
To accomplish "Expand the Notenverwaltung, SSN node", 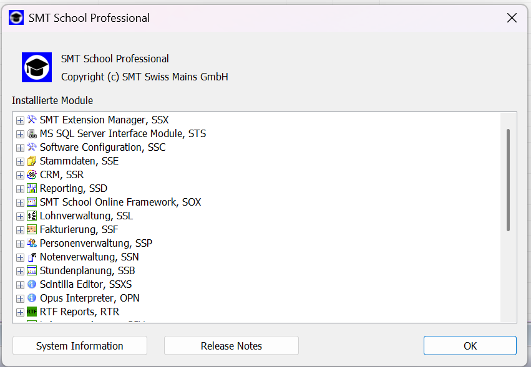I will tap(20, 257).
